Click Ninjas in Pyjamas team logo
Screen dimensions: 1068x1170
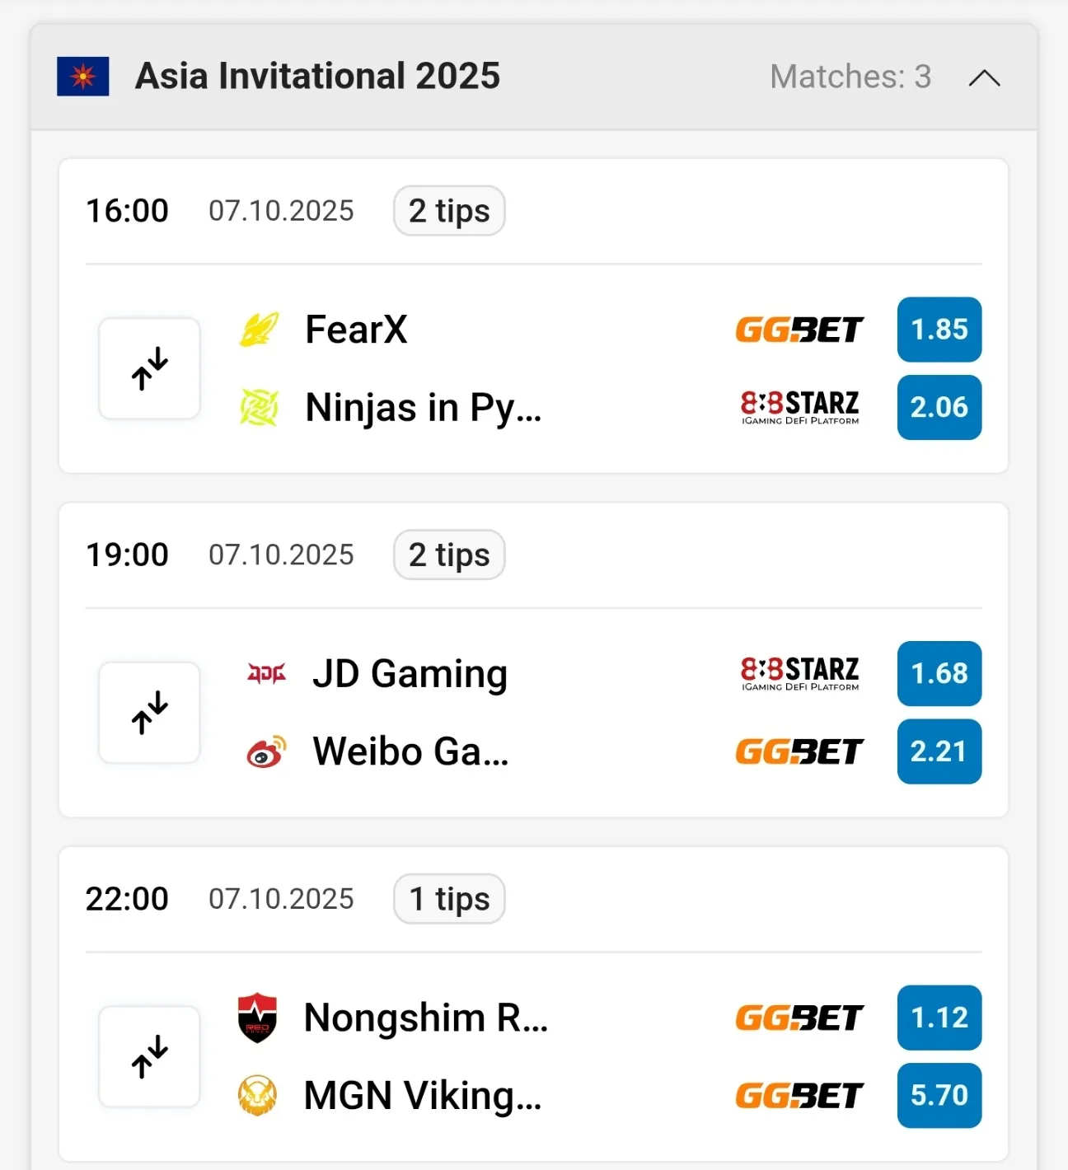coord(259,407)
